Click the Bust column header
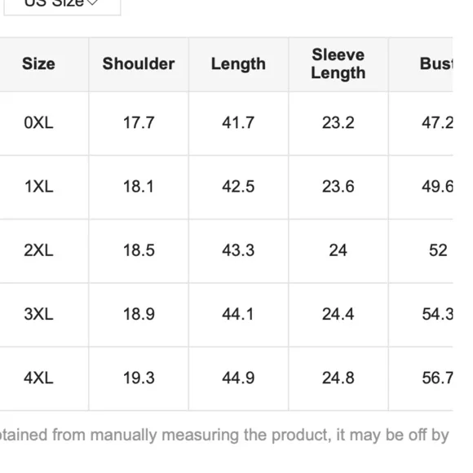Viewport: 473px width, 473px height. [x=421, y=64]
